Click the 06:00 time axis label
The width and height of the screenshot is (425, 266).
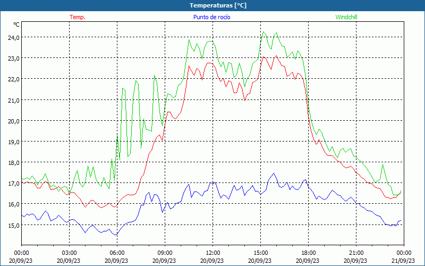[117, 253]
